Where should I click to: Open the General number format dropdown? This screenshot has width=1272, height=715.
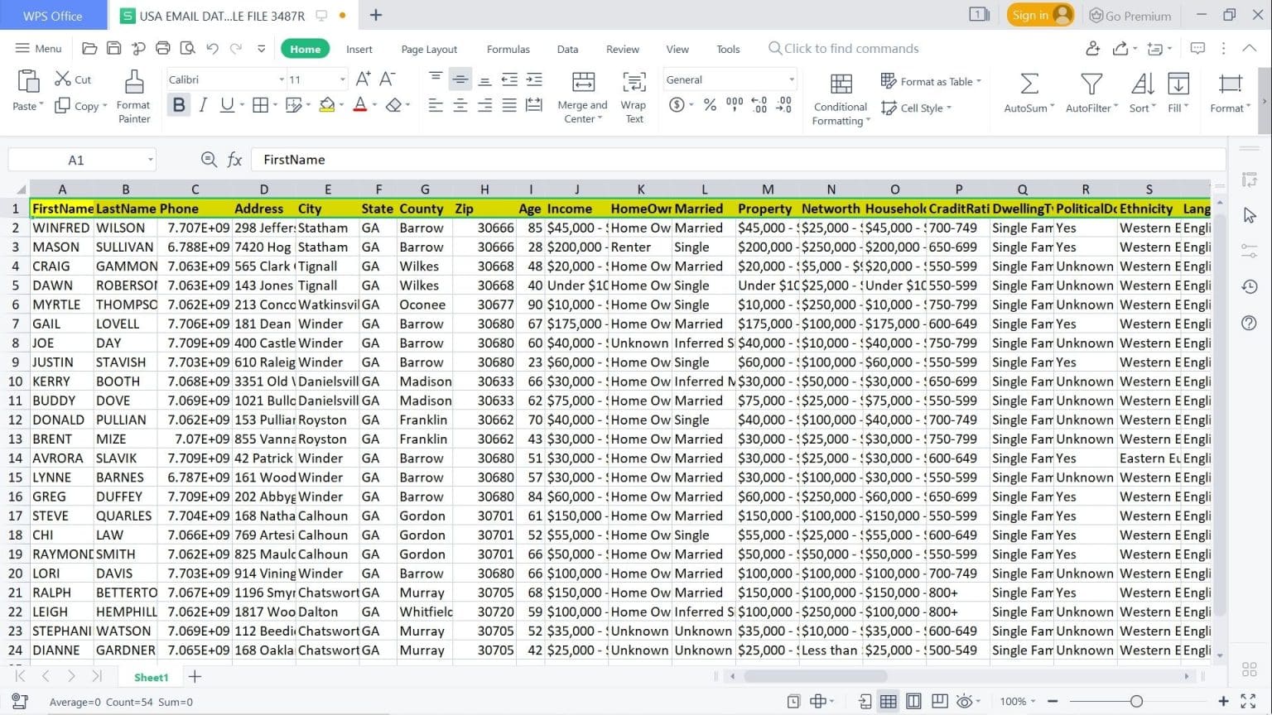(x=792, y=79)
